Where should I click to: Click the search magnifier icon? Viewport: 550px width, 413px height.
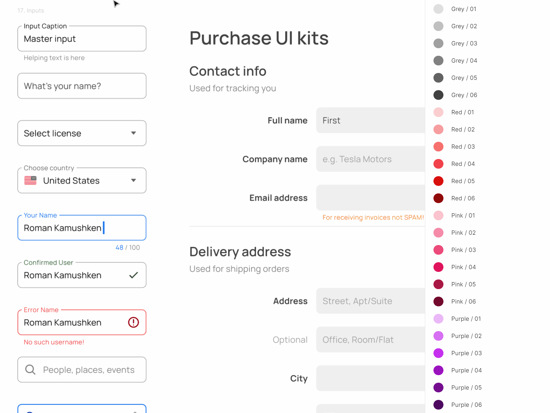[x=30, y=369]
